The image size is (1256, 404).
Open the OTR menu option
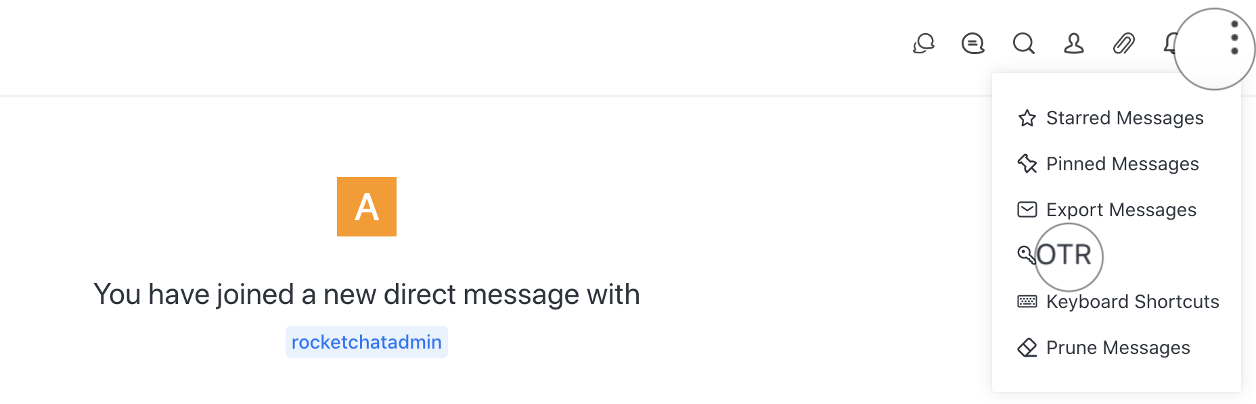[1064, 255]
